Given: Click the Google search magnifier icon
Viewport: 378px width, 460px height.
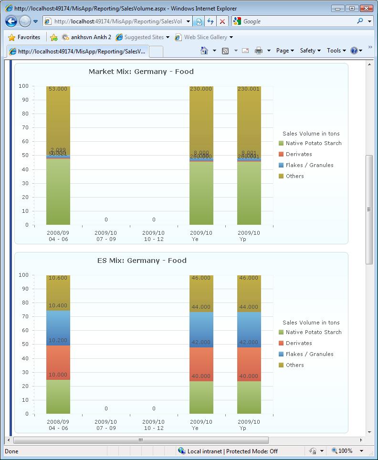Looking at the screenshot, I should pos(360,21).
